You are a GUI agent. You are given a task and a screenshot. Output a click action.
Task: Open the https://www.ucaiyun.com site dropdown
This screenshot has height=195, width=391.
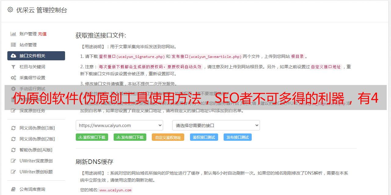[119, 125]
